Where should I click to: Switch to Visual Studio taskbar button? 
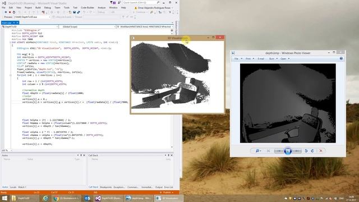coord(108,198)
